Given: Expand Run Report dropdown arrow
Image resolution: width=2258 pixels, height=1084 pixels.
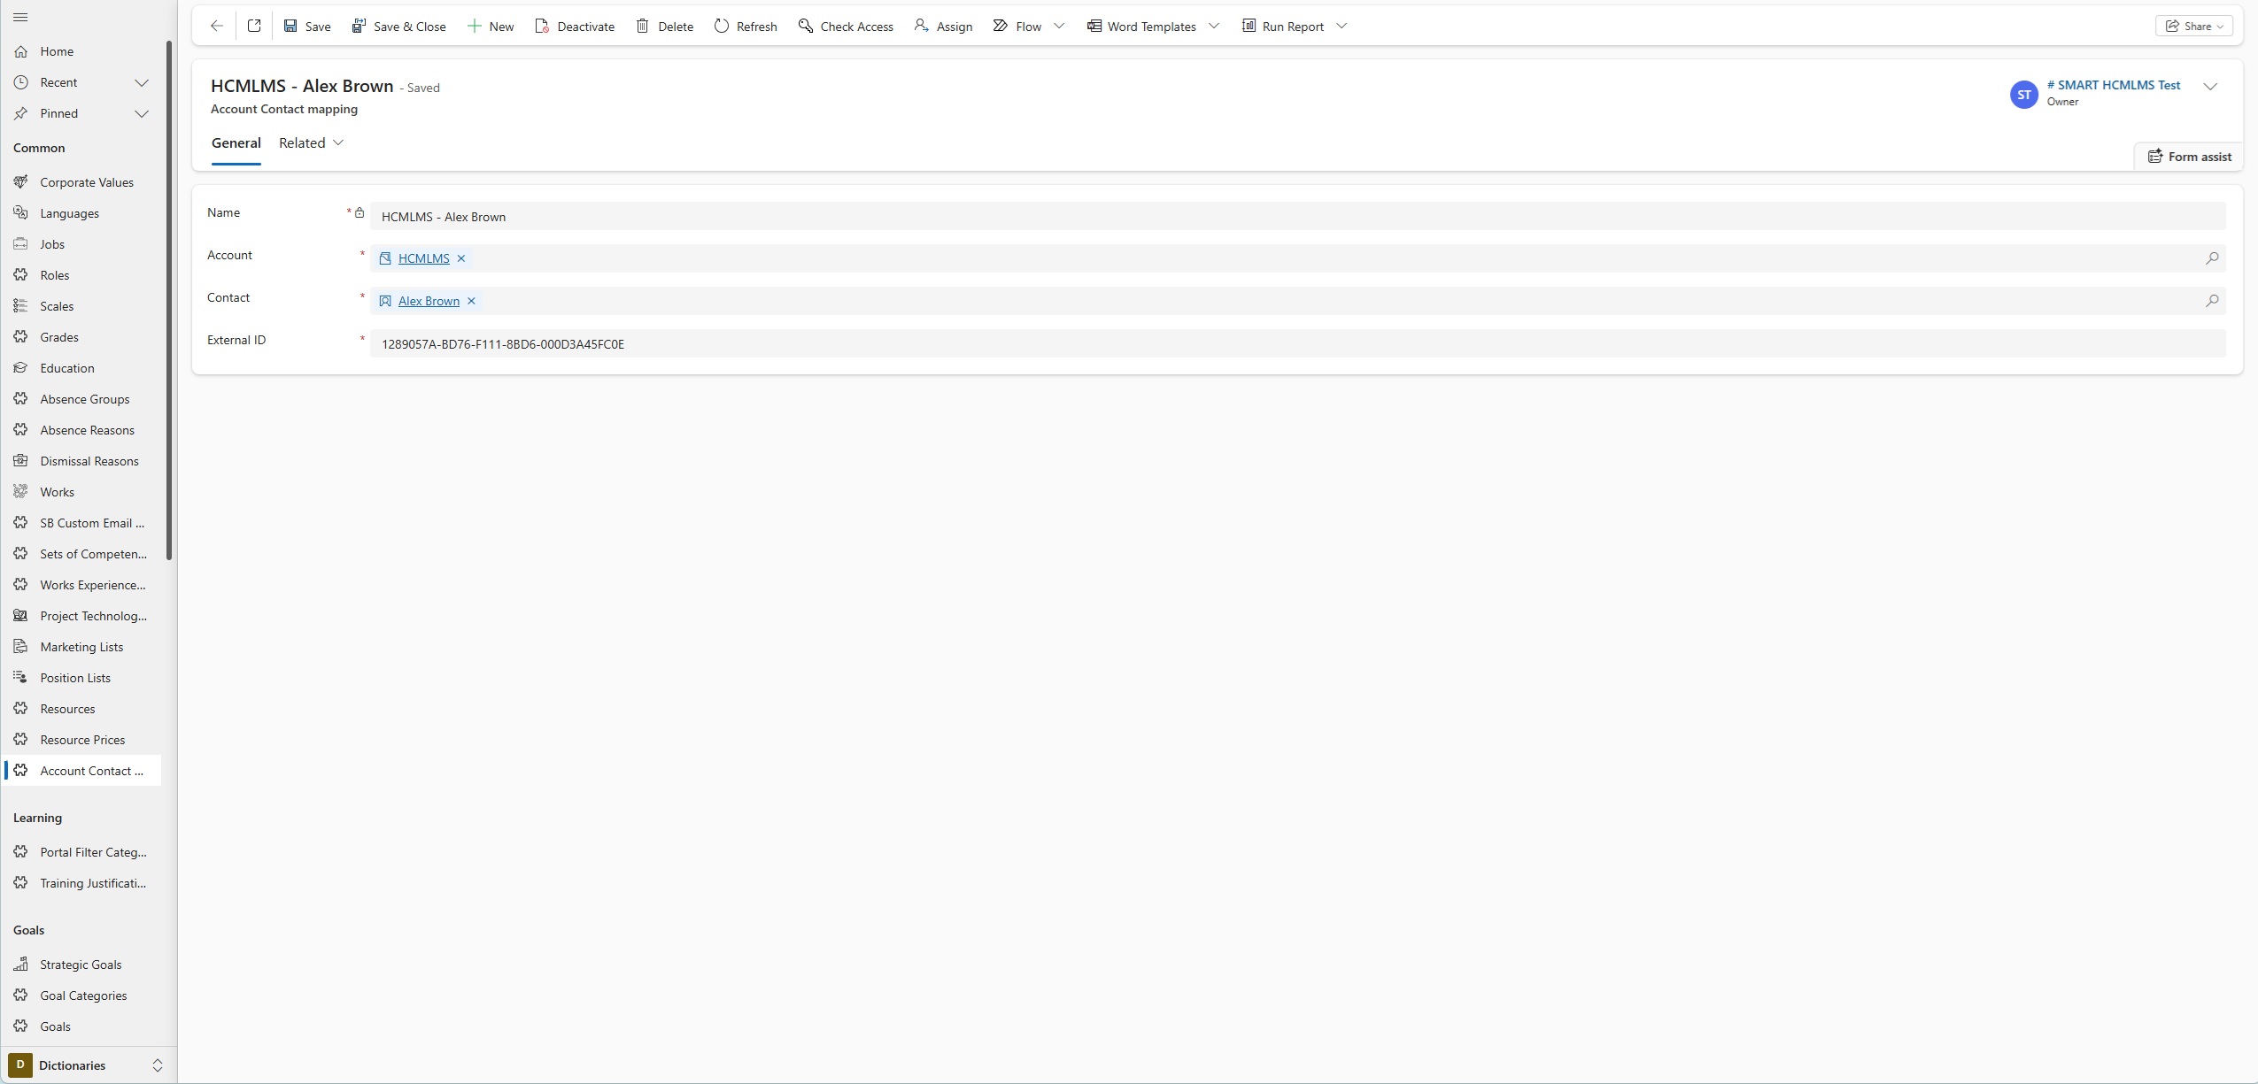Looking at the screenshot, I should pyautogui.click(x=1342, y=27).
